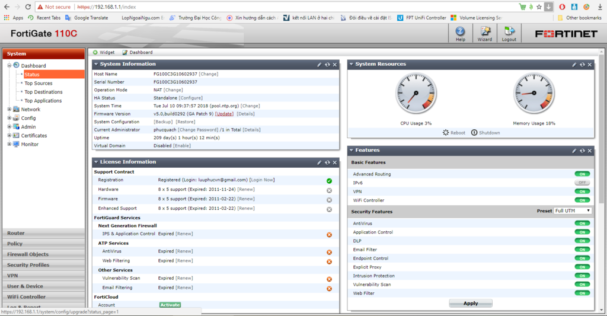Toggle Web Filter feature switch
Screen dimensions: 607x316
(x=582, y=293)
